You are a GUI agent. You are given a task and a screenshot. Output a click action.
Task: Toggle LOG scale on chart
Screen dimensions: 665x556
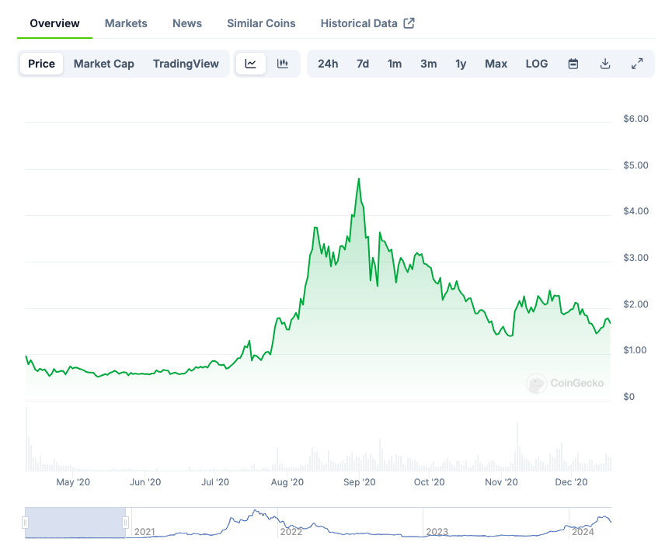click(537, 64)
